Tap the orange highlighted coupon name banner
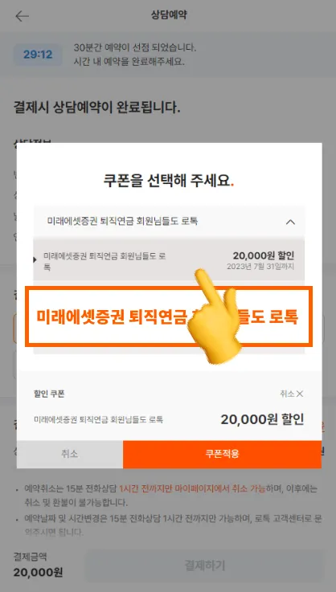The height and width of the screenshot is (592, 336). coord(169,316)
